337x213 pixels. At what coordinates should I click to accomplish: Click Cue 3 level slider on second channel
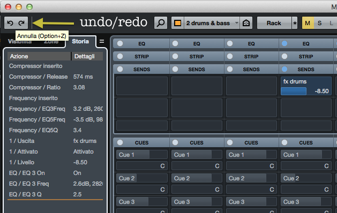197,202
